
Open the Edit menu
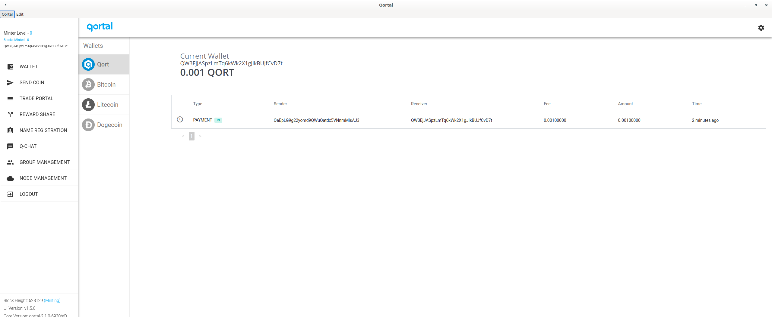click(20, 14)
